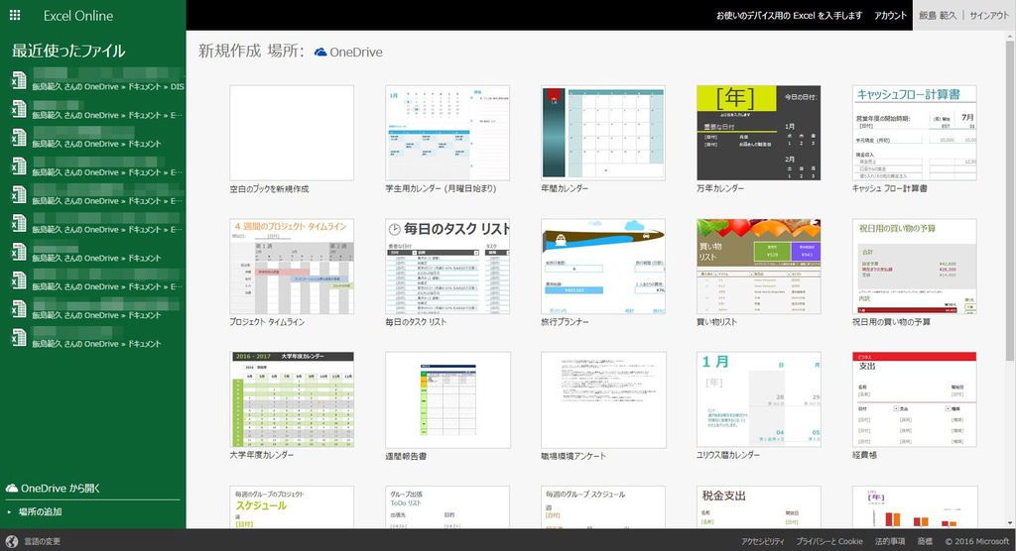The height and width of the screenshot is (551, 1016).
Task: Open the アクセシビリティ footer link
Action: [x=763, y=541]
